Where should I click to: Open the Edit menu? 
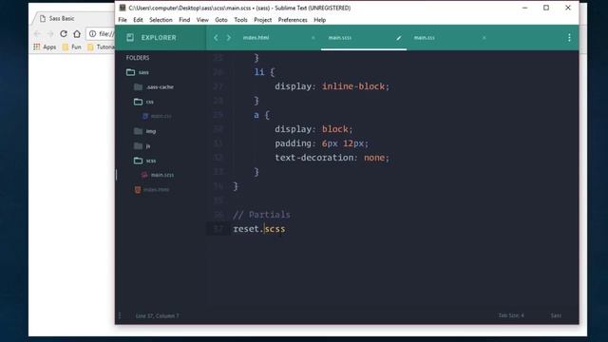(x=138, y=20)
